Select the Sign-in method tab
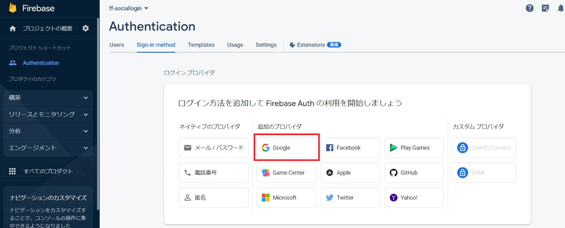 (x=156, y=45)
